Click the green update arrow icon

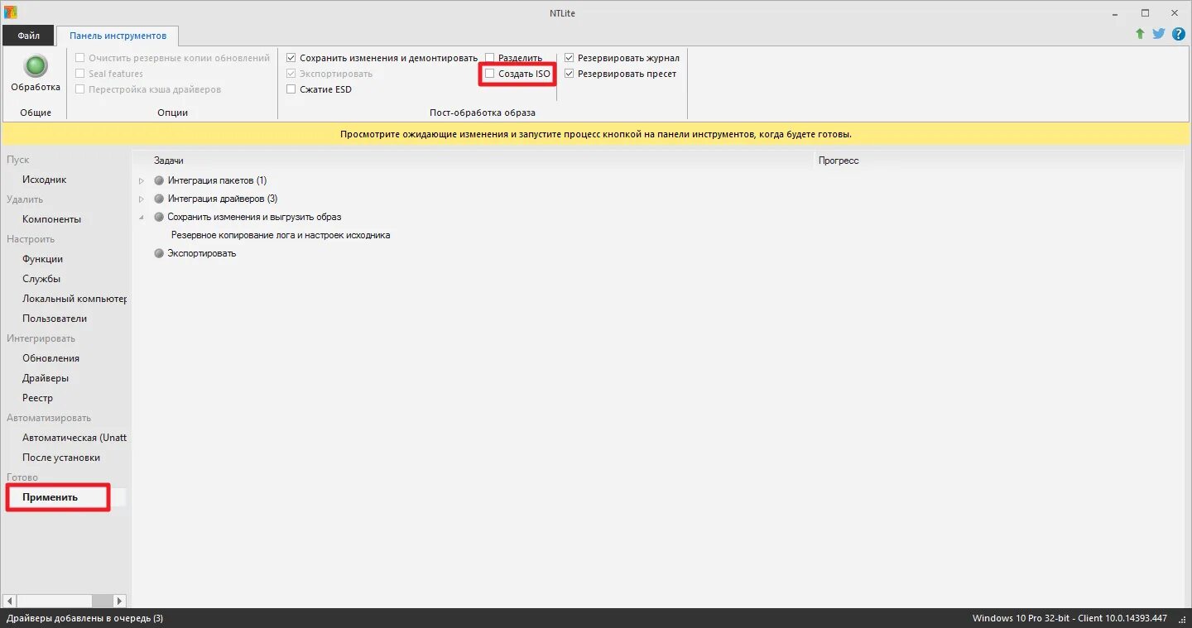click(x=1140, y=34)
